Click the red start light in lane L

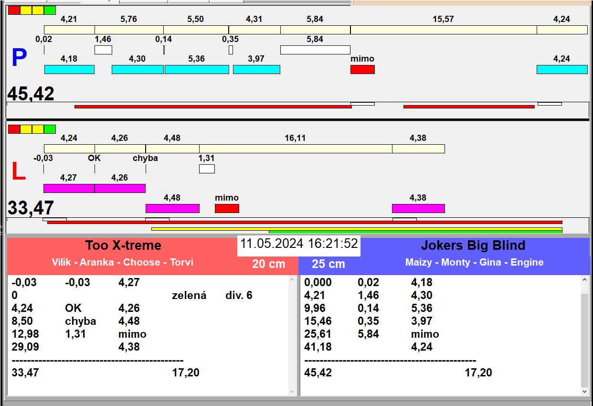coord(14,129)
